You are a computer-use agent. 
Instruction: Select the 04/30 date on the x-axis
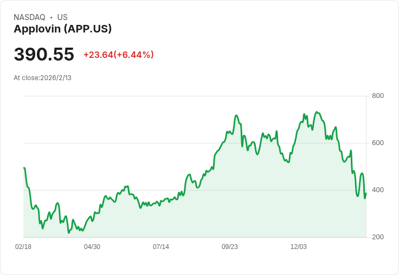point(92,247)
